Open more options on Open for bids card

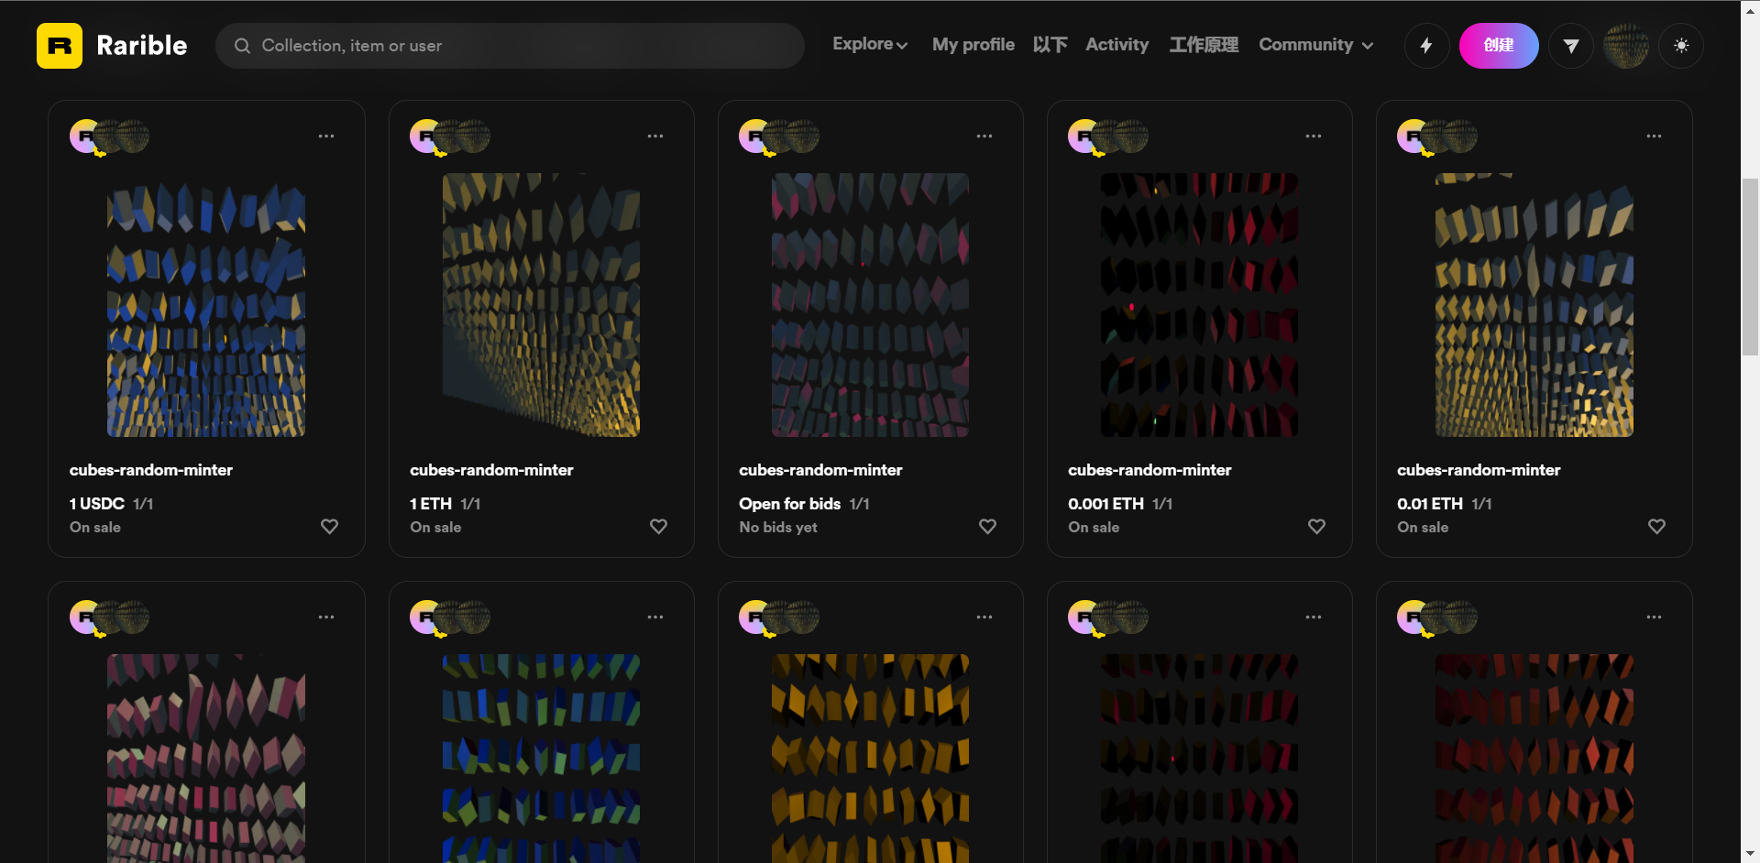point(984,136)
